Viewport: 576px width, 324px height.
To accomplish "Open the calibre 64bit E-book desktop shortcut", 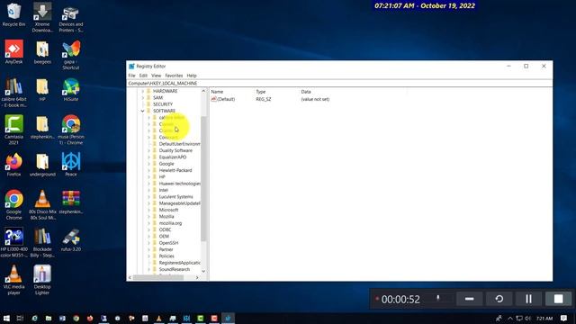I will tap(13, 93).
